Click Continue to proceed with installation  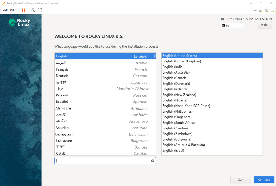pos(264,180)
